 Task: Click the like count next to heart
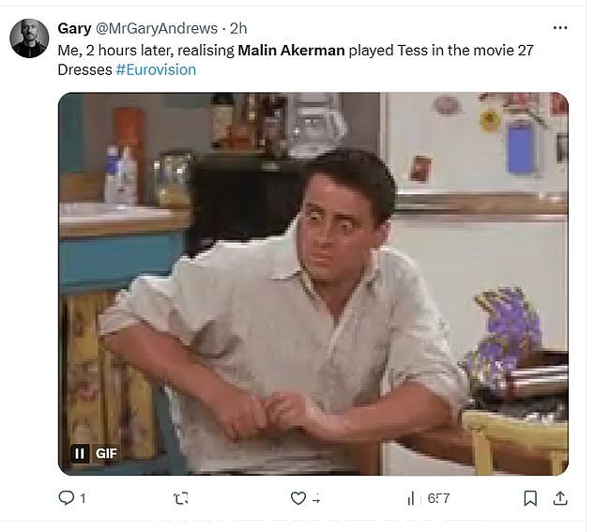316,499
